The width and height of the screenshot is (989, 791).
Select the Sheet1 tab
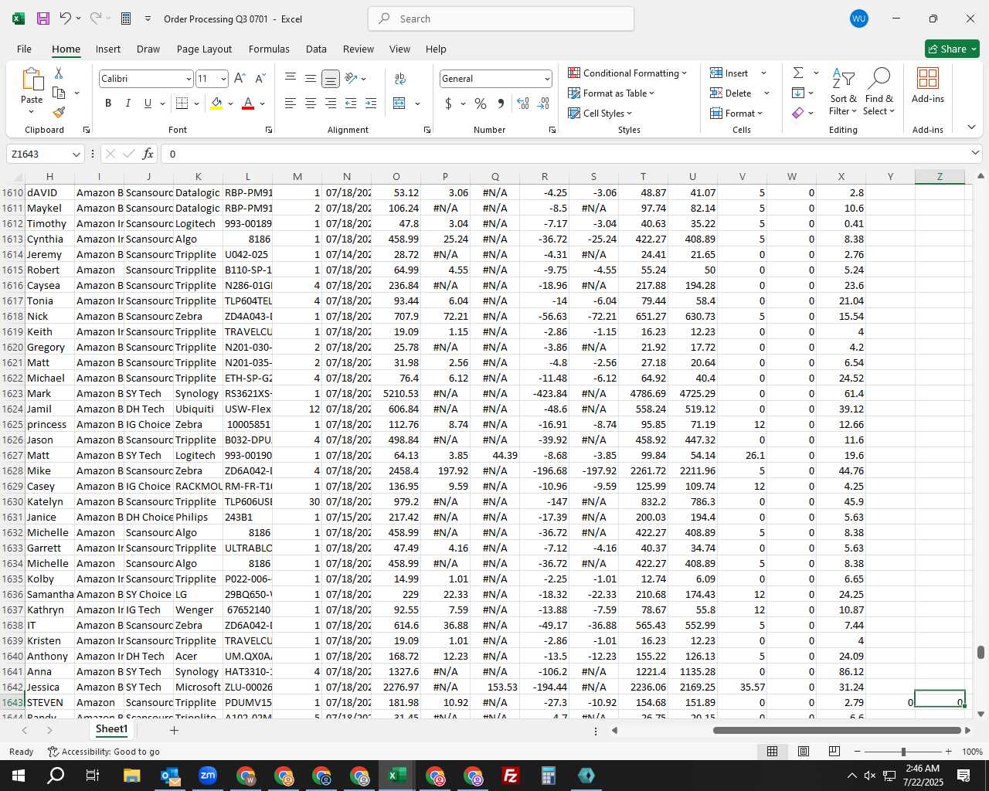tap(111, 729)
